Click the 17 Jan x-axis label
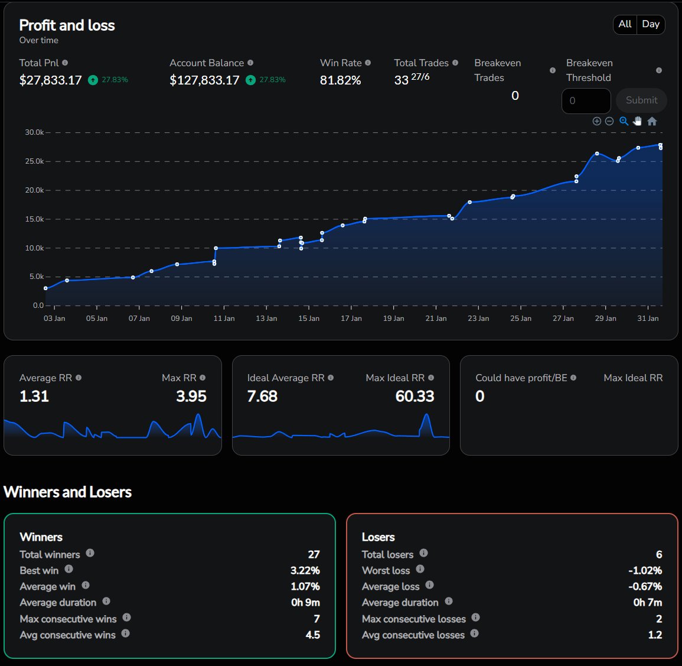The image size is (682, 666). click(351, 319)
